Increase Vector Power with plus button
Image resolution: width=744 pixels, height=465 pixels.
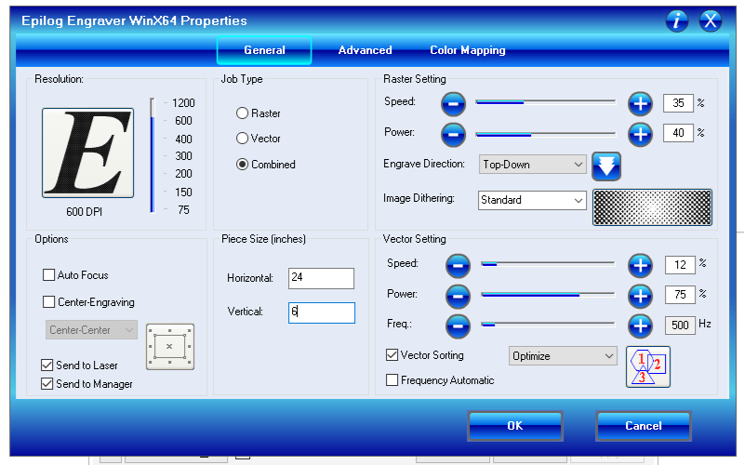640,297
